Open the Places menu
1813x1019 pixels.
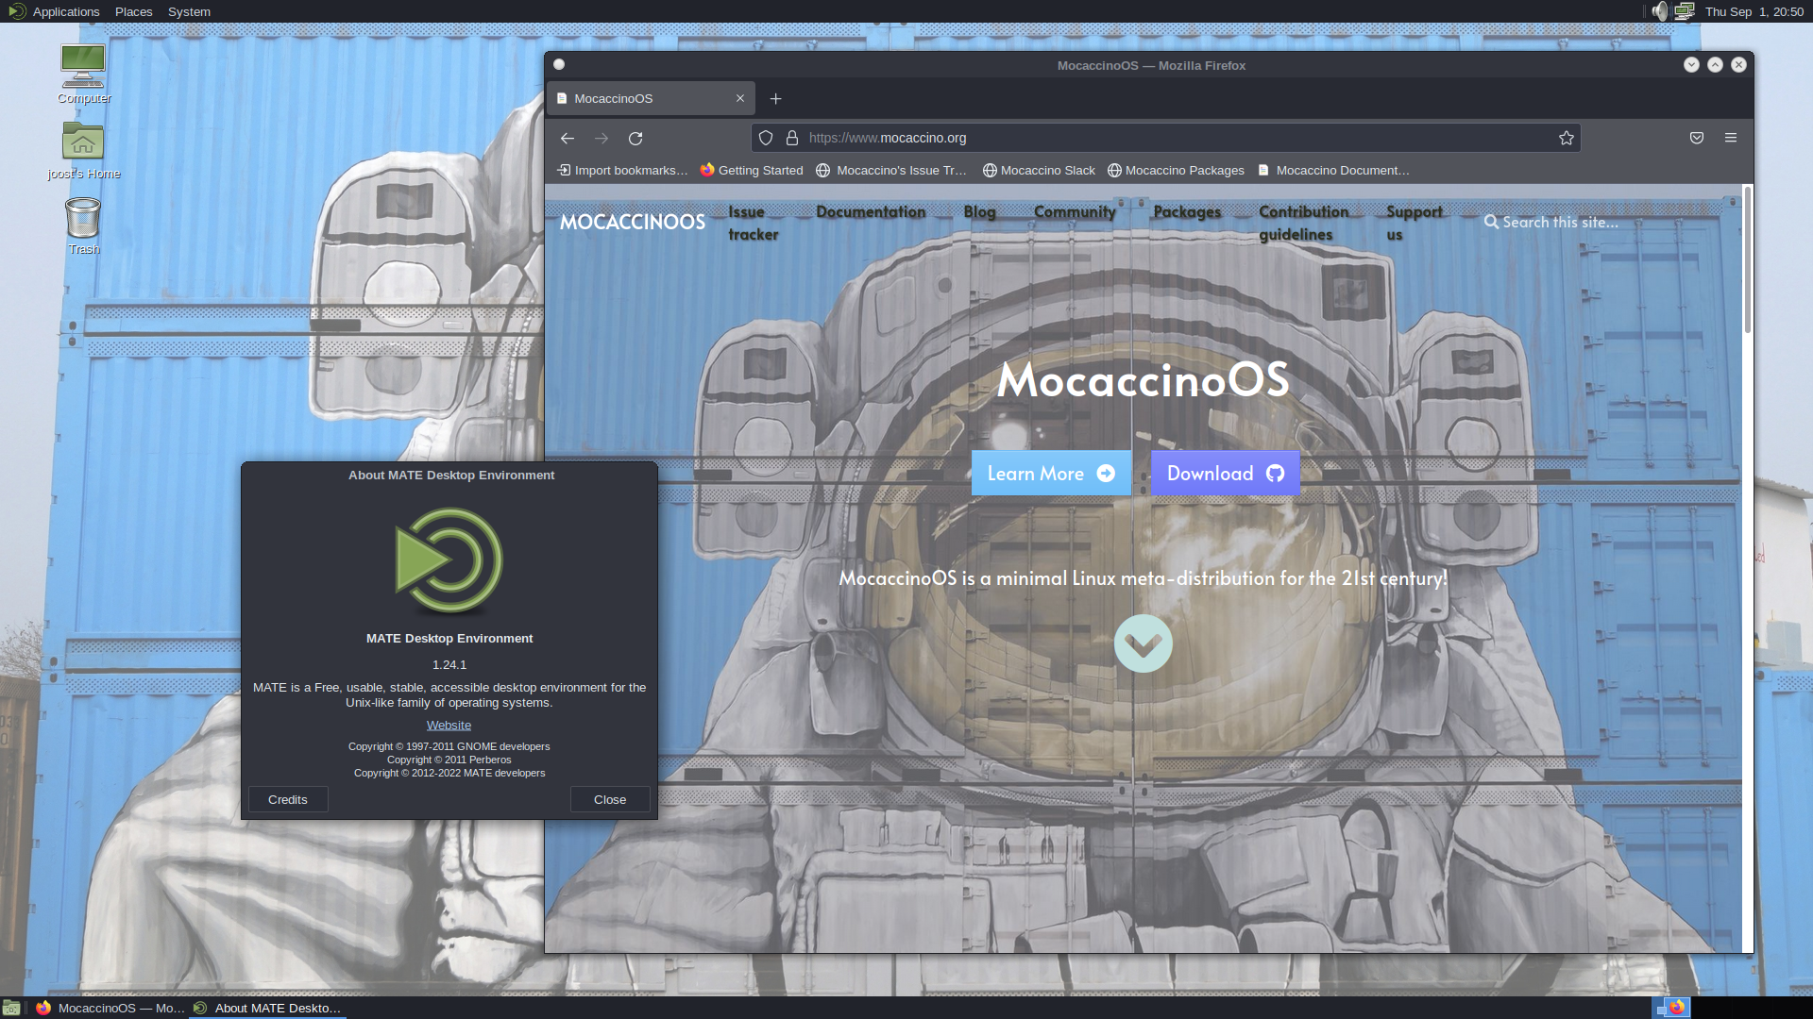click(133, 11)
